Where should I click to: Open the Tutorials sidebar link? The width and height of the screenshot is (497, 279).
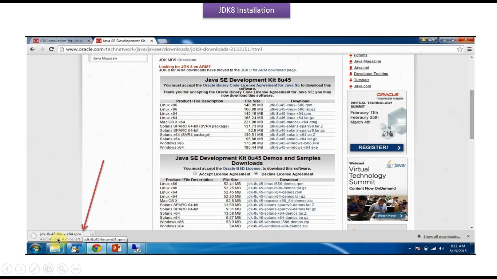click(x=361, y=80)
